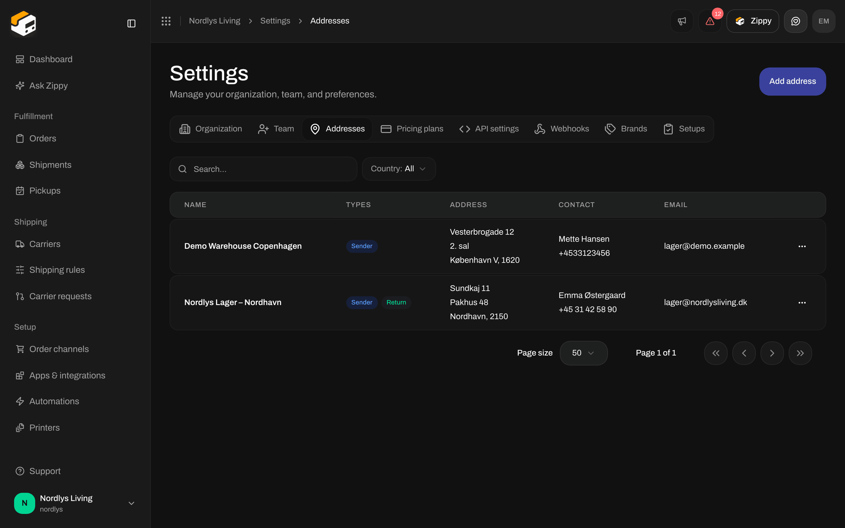Switch to the Webhooks tab

(x=562, y=129)
